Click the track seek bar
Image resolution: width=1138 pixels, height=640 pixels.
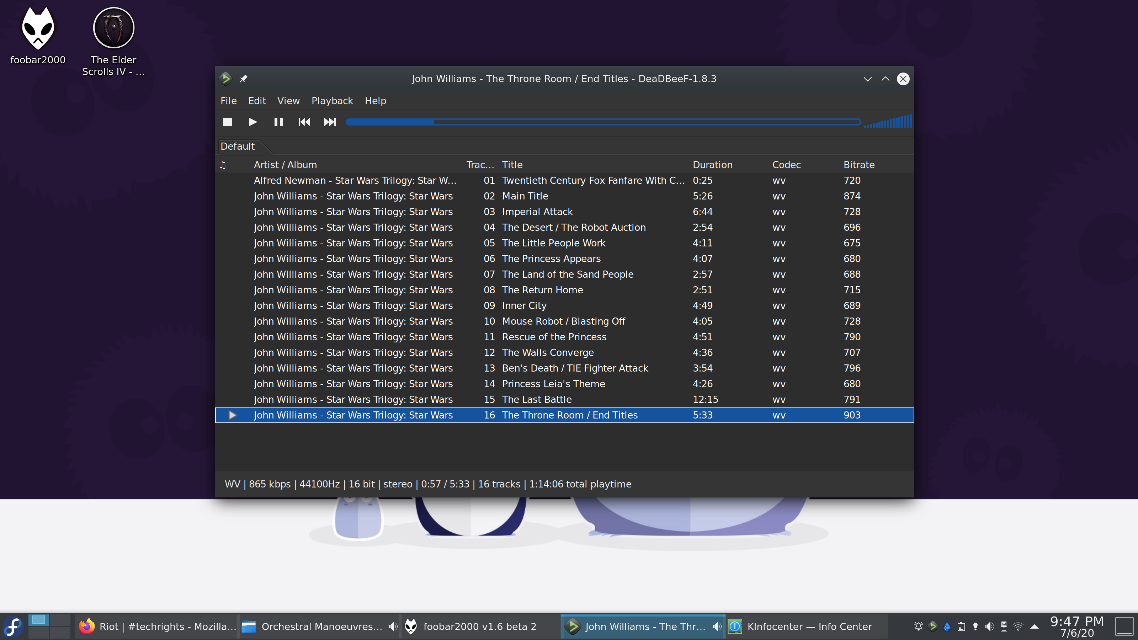[x=603, y=122]
